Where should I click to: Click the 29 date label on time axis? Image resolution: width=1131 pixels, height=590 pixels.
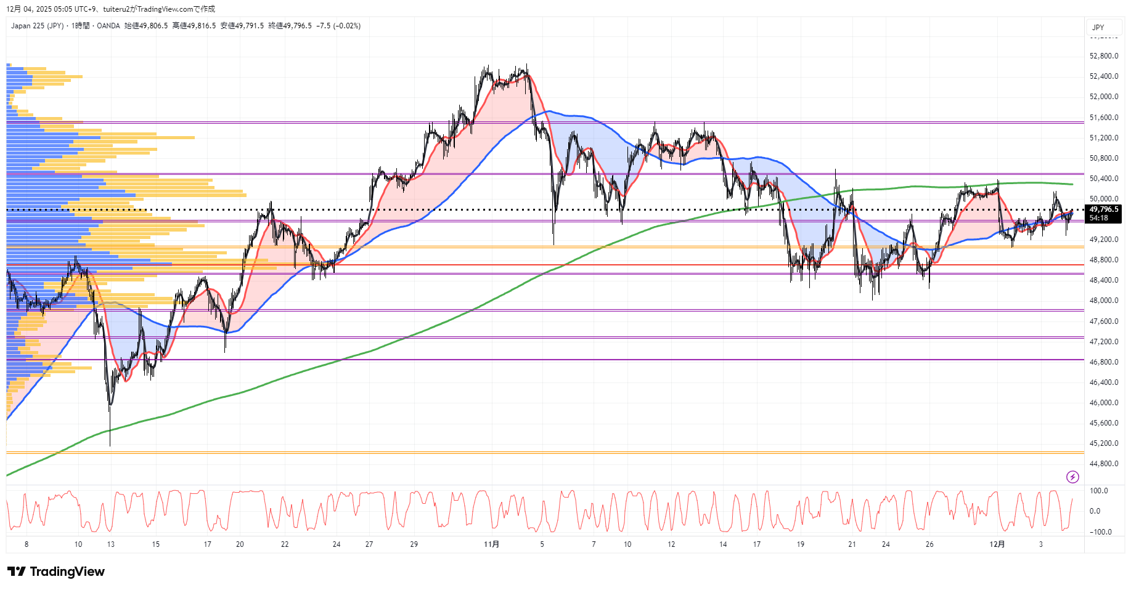point(414,544)
